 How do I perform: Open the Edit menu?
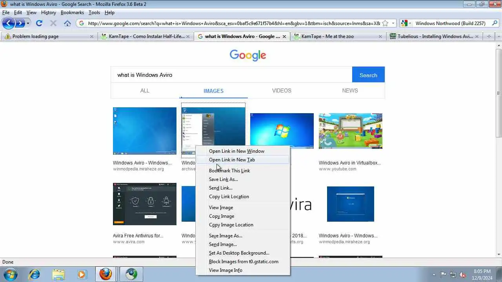[18, 13]
